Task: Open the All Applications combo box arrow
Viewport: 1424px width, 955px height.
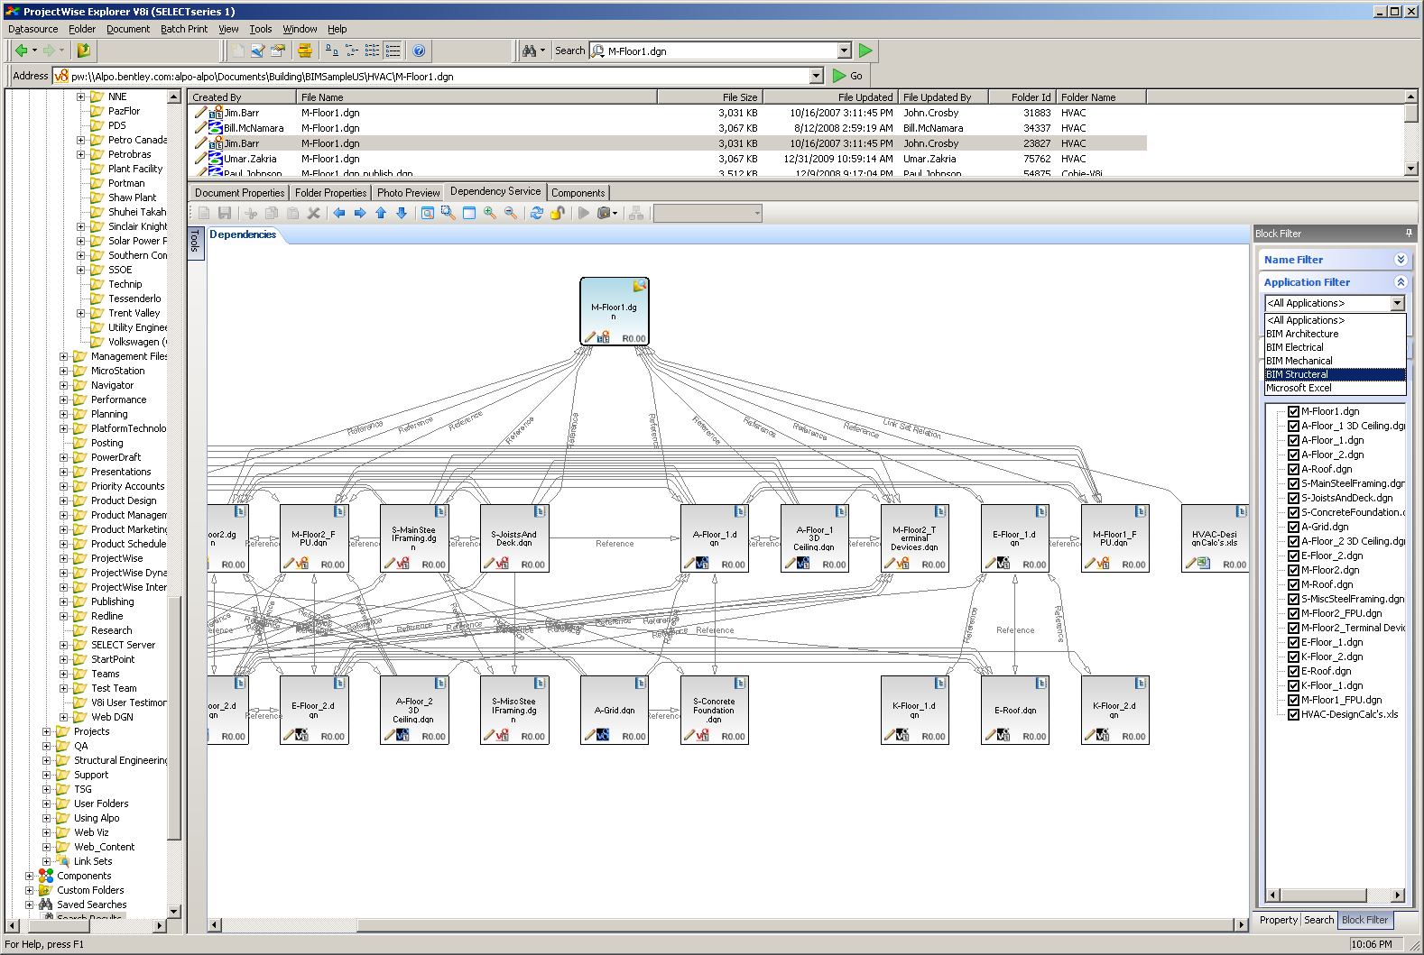Action: (1398, 303)
